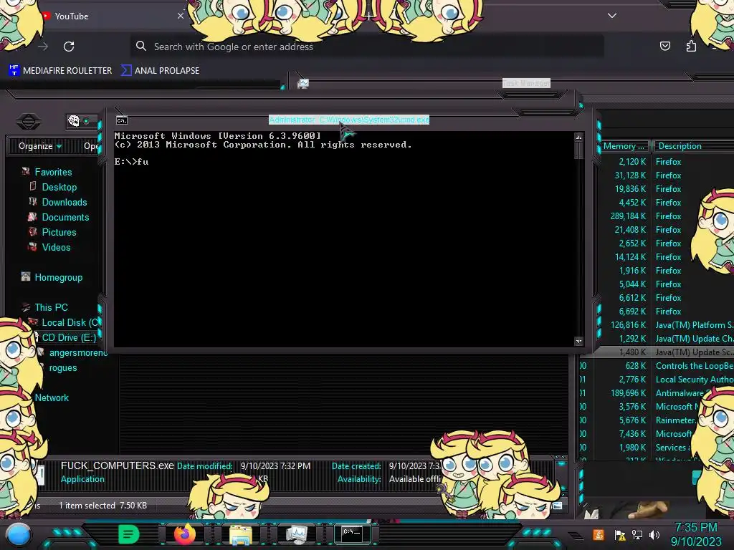Click the Task Manager title bar icon
The image size is (734, 550).
(303, 83)
